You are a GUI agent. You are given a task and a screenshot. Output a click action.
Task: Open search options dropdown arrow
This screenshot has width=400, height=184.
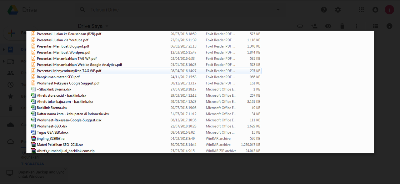click(278, 10)
